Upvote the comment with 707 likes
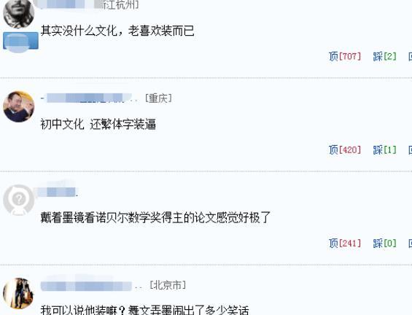Viewport: 412px width, 315px height. point(344,56)
